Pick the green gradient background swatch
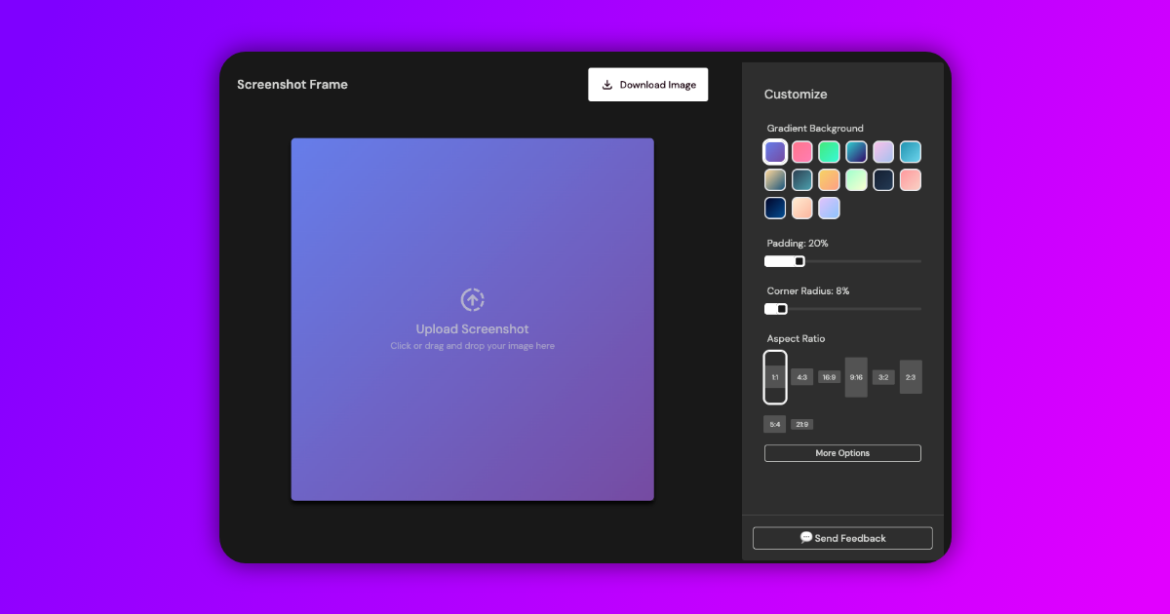The width and height of the screenshot is (1170, 614). click(x=829, y=152)
